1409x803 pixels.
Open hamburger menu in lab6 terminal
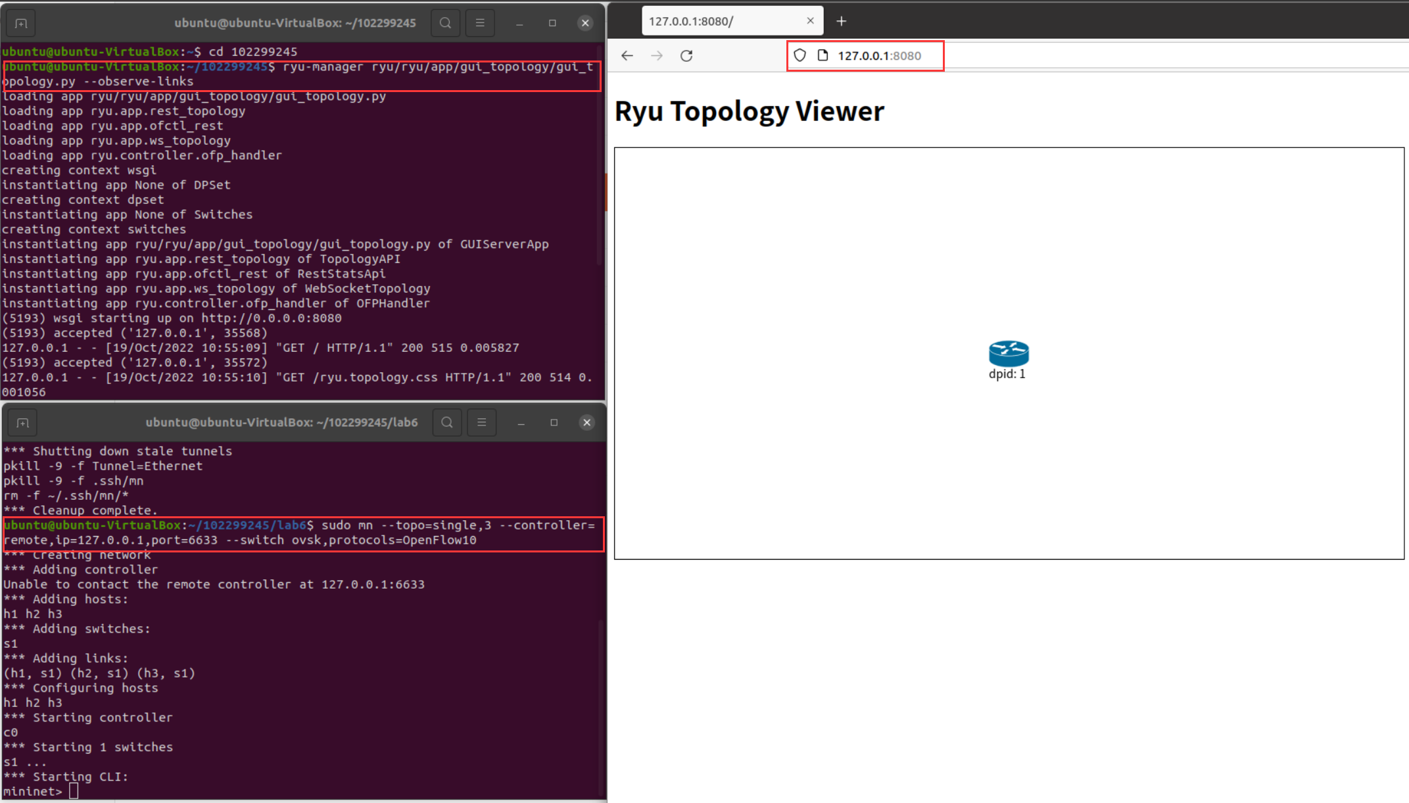point(481,422)
